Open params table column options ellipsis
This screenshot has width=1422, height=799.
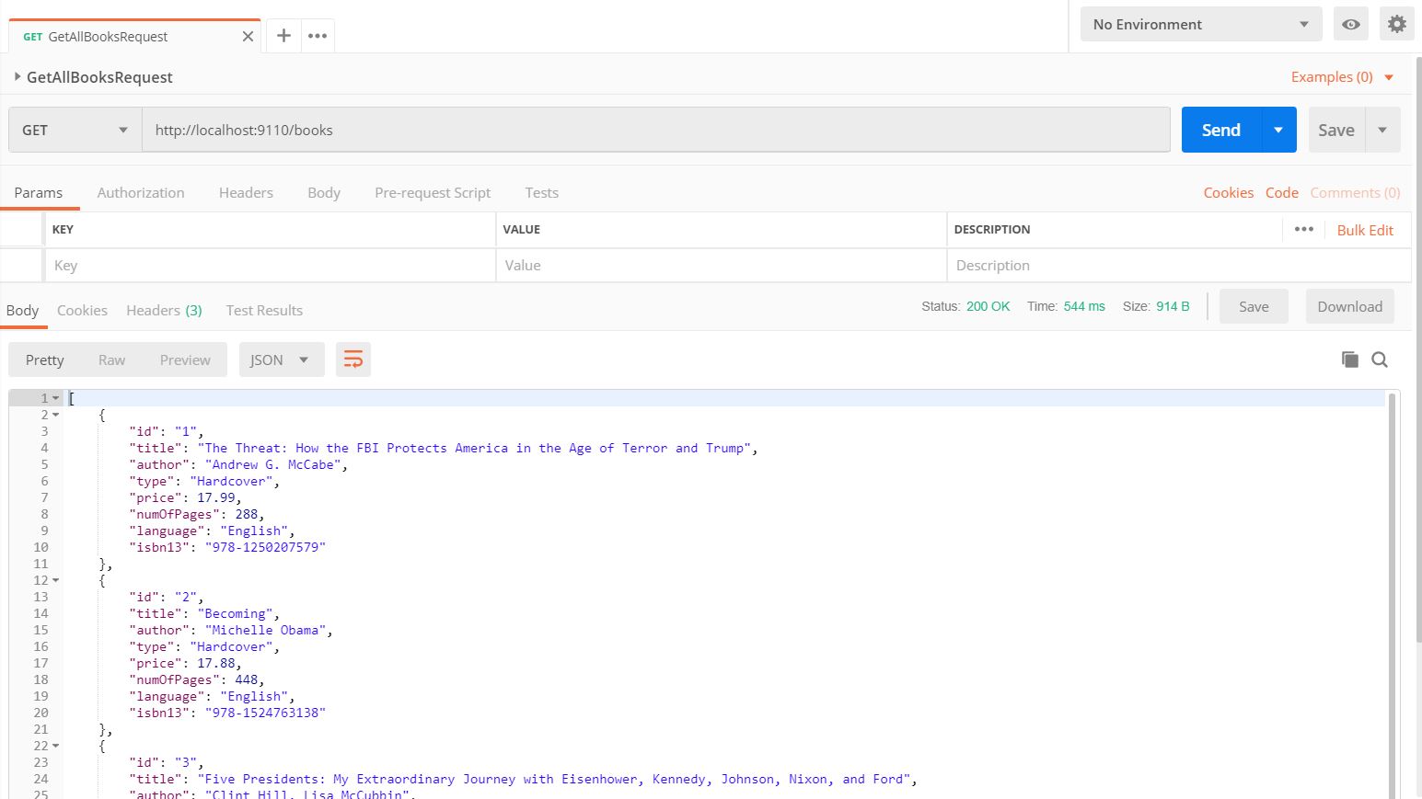coord(1303,229)
